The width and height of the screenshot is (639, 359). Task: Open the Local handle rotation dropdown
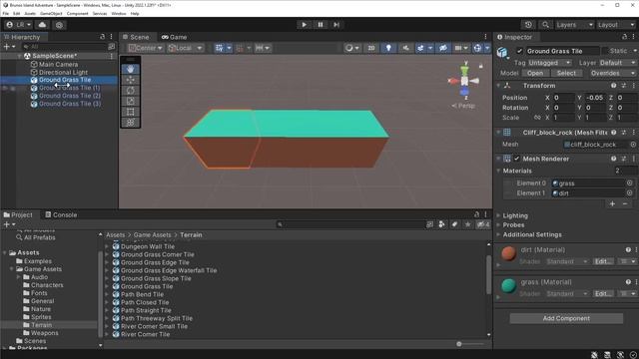[x=185, y=48]
